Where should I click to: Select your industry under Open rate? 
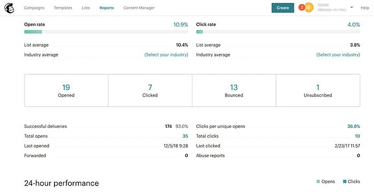166,55
